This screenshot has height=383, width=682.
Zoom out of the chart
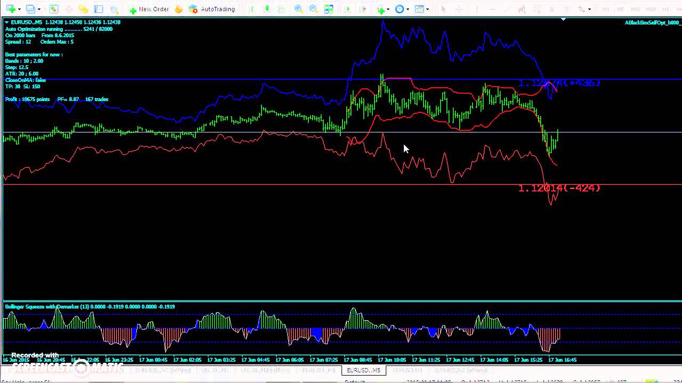click(313, 9)
